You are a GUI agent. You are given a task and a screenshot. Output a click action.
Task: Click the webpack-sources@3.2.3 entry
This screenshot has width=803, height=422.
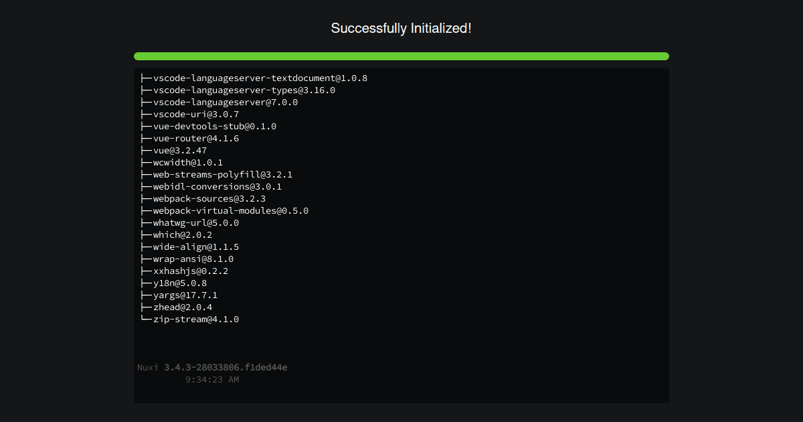pos(203,199)
